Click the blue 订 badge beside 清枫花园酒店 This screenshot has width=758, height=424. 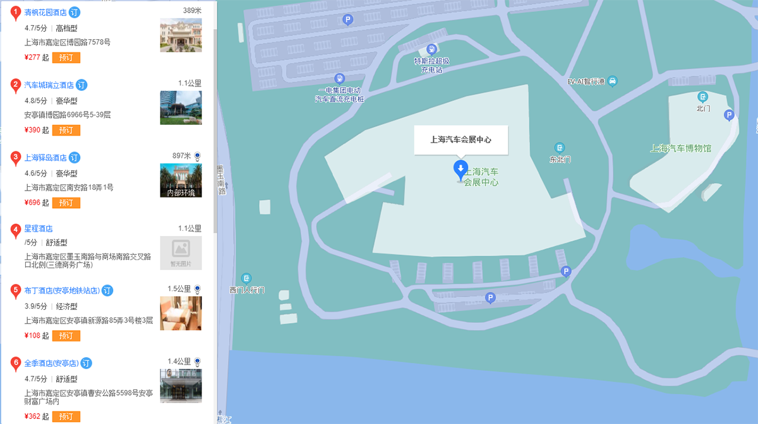tap(75, 13)
